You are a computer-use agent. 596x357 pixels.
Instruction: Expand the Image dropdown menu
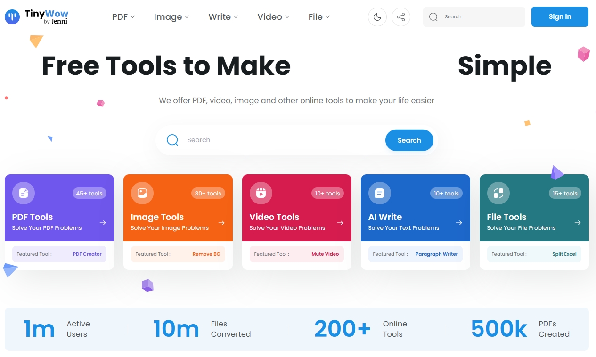pos(171,17)
